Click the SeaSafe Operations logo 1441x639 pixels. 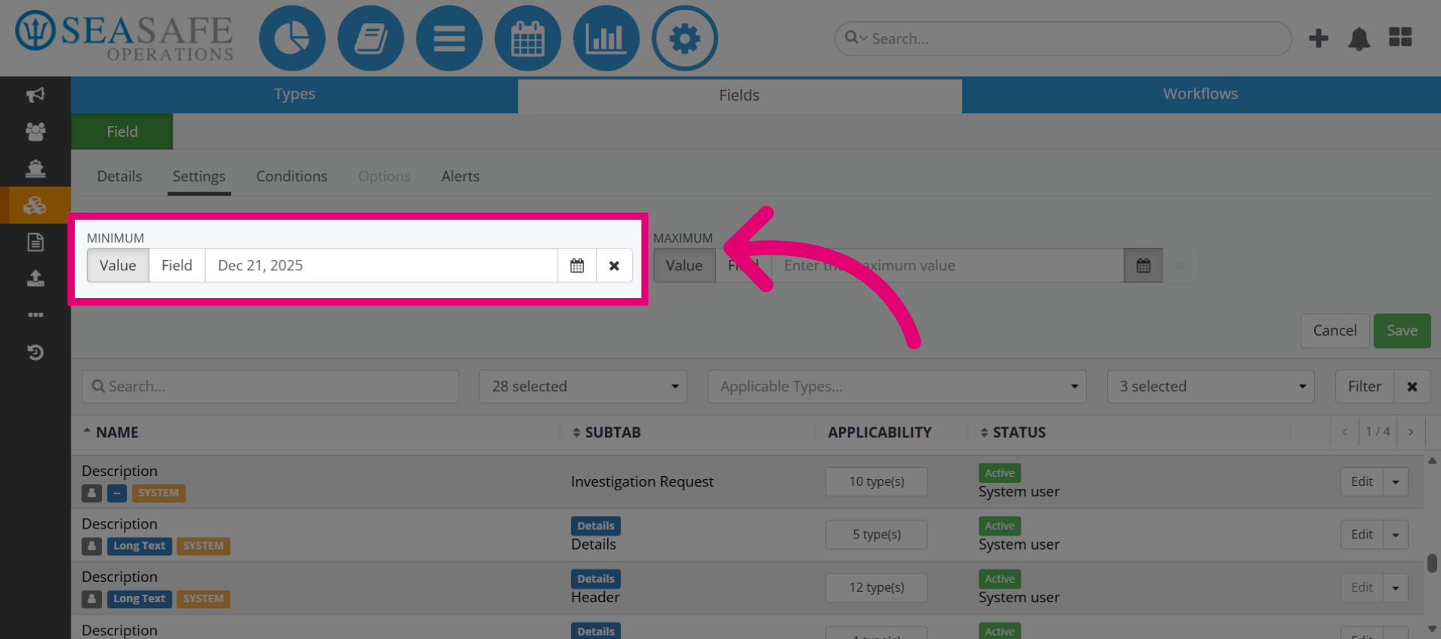point(125,38)
